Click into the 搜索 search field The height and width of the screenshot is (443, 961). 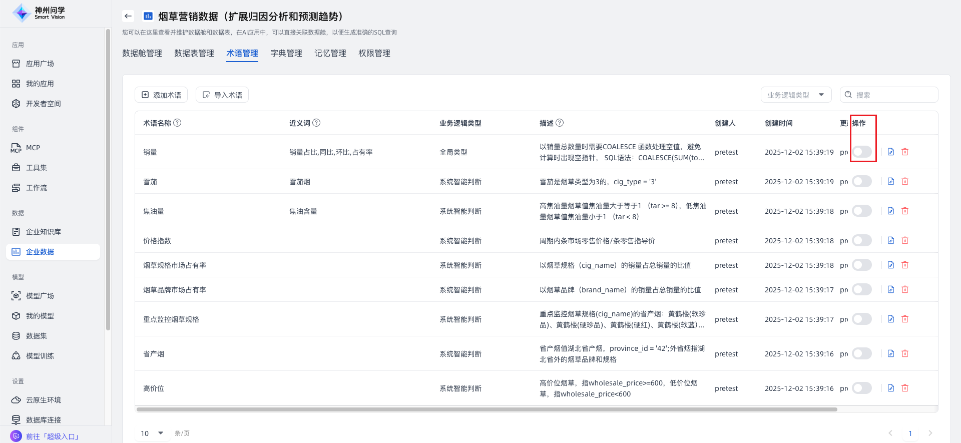(x=893, y=95)
